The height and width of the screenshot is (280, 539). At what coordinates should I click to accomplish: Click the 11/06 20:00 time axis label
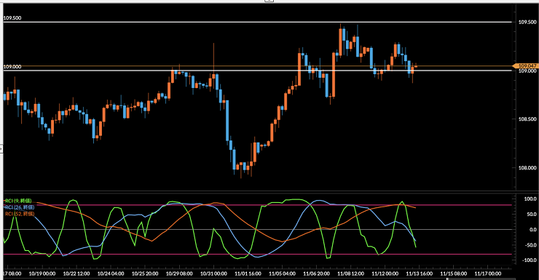pyautogui.click(x=316, y=273)
